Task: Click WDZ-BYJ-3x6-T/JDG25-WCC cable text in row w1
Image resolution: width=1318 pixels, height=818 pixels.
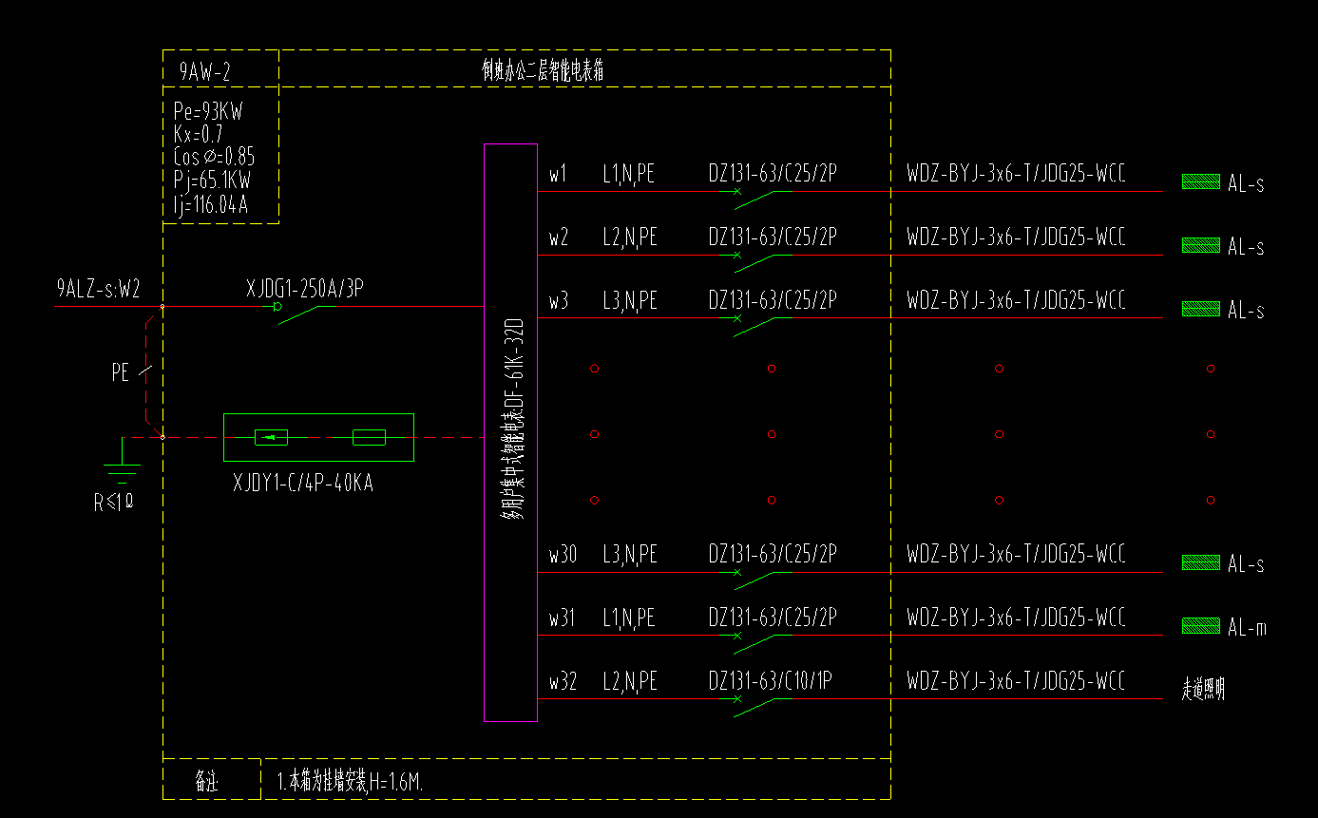Action: [x=1016, y=173]
